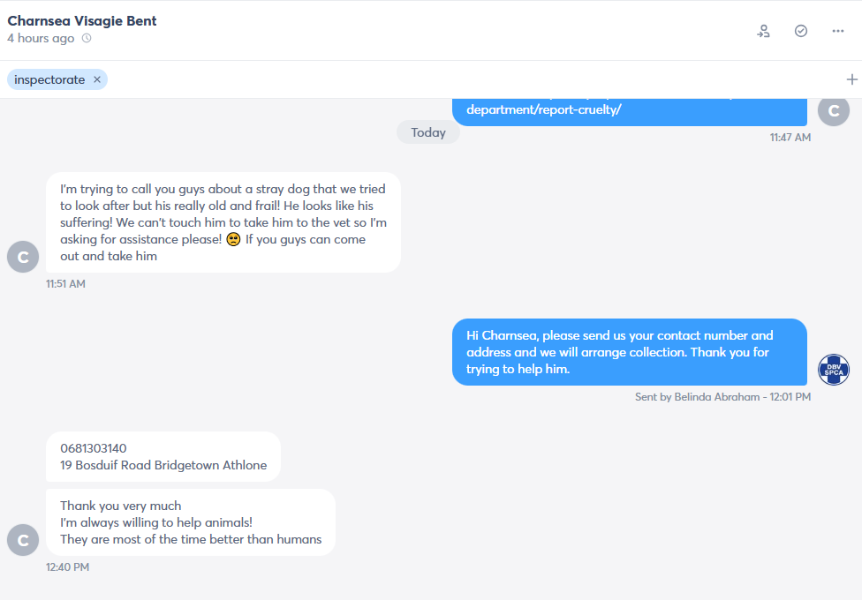
Task: Click the assign conversation person icon
Action: coord(763,31)
